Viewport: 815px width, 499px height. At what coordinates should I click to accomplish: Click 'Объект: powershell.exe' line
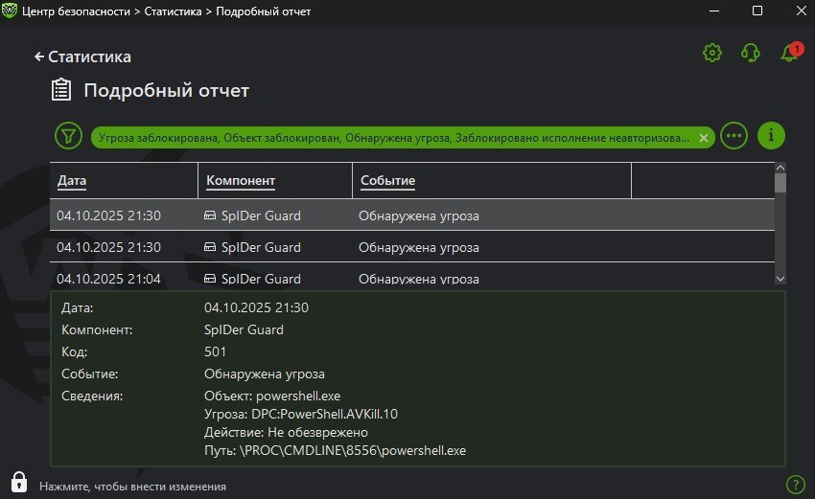pos(272,396)
